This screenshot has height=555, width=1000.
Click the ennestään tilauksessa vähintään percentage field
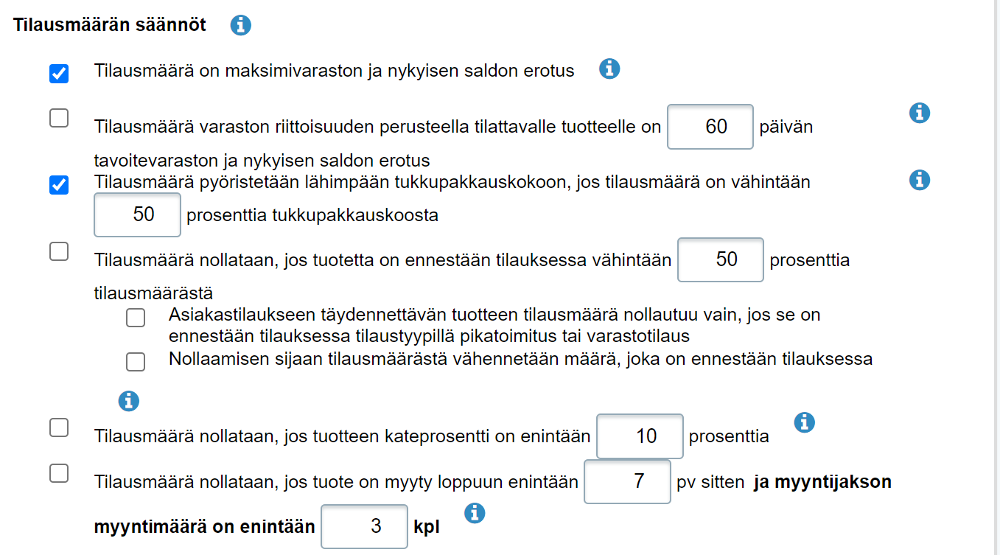pyautogui.click(x=720, y=259)
